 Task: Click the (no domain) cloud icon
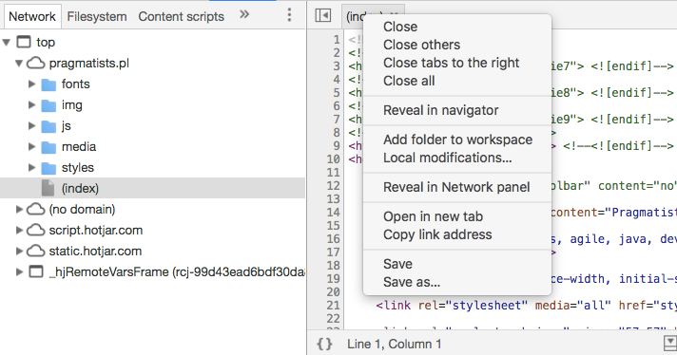[36, 210]
